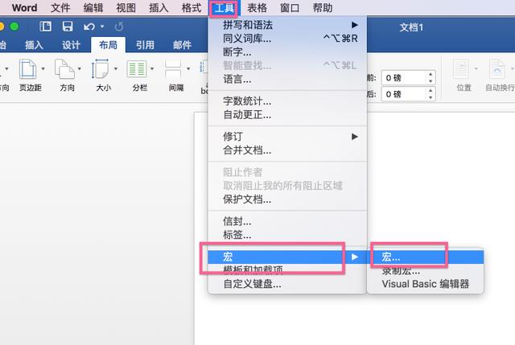Choose 断字... menu item
Image resolution: width=515 pixels, height=345 pixels.
287,51
